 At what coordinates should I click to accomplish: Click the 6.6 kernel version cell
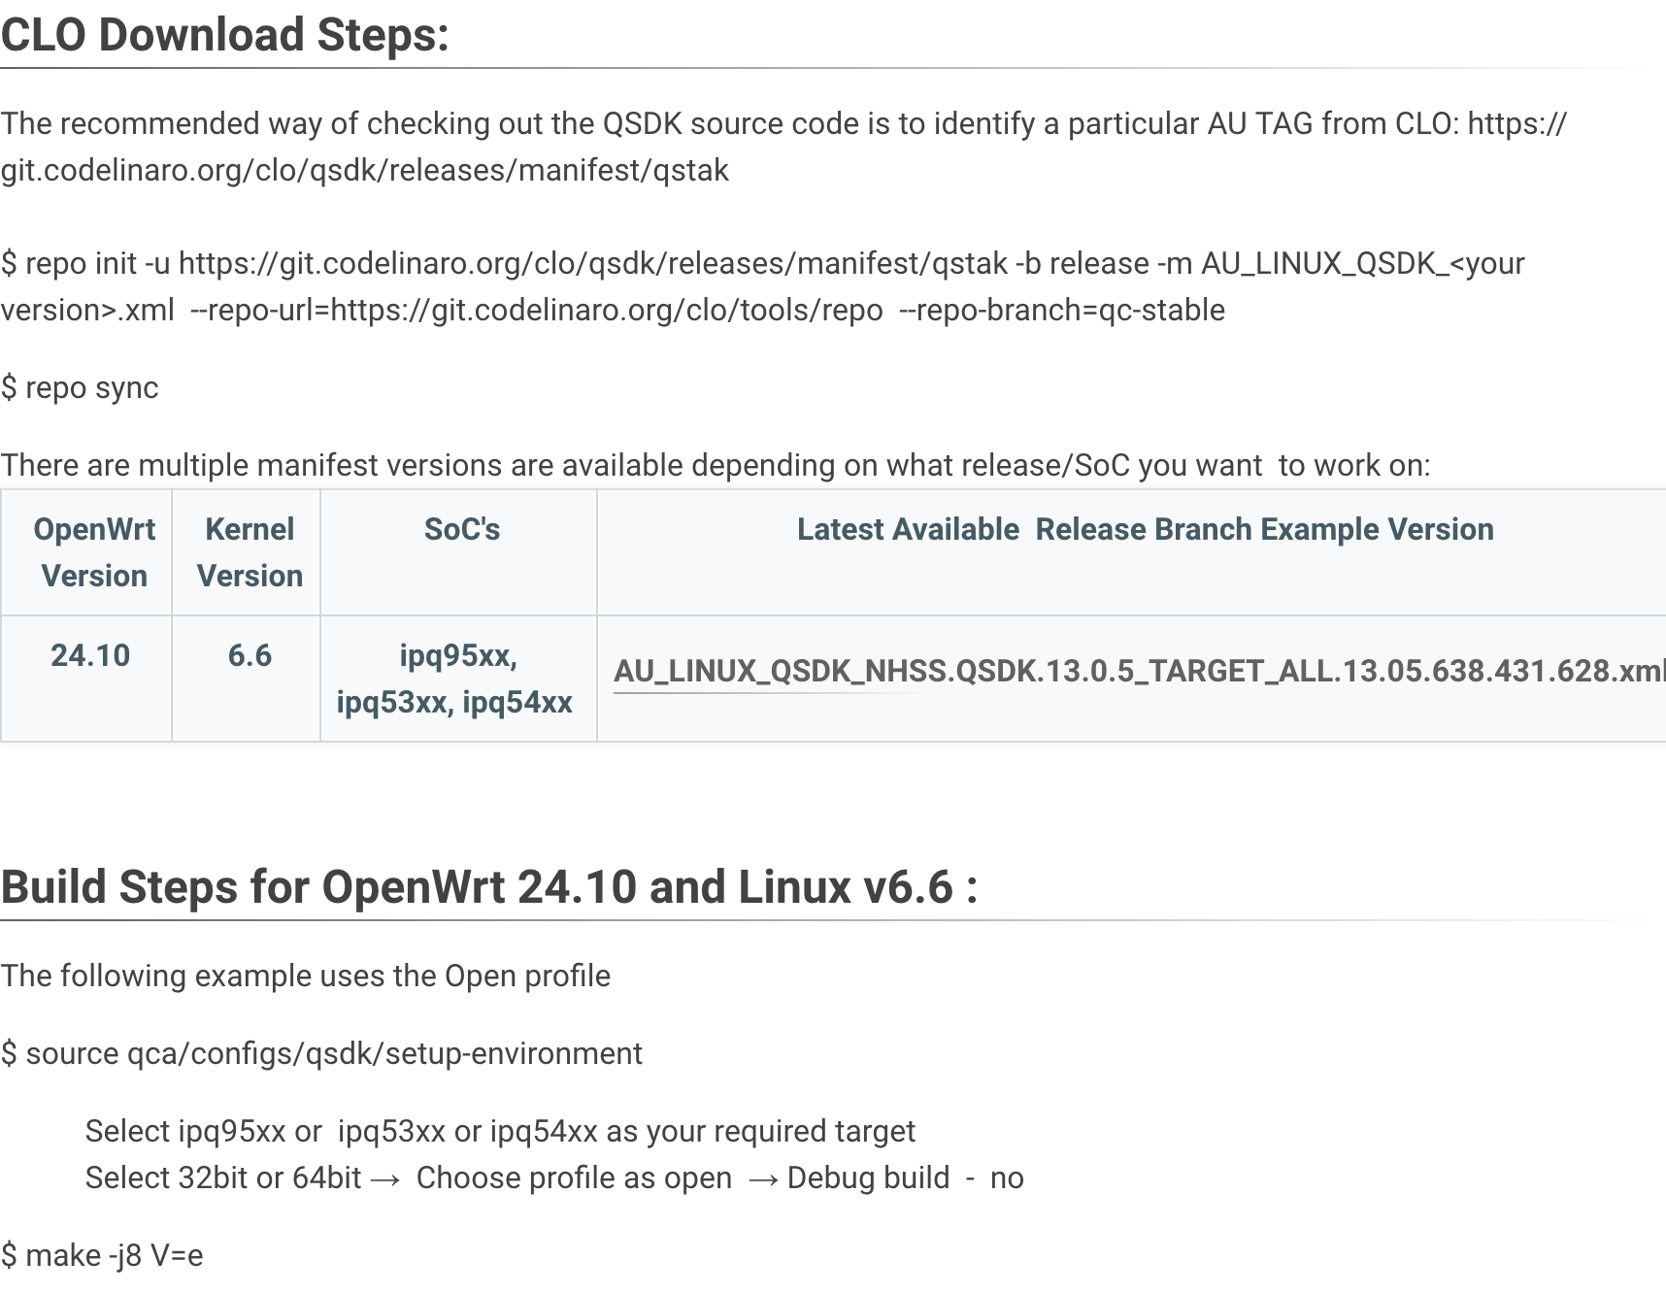click(250, 655)
